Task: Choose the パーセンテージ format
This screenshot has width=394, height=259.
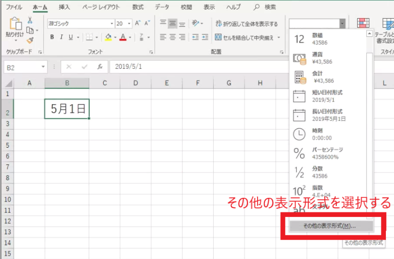Action: (x=328, y=154)
